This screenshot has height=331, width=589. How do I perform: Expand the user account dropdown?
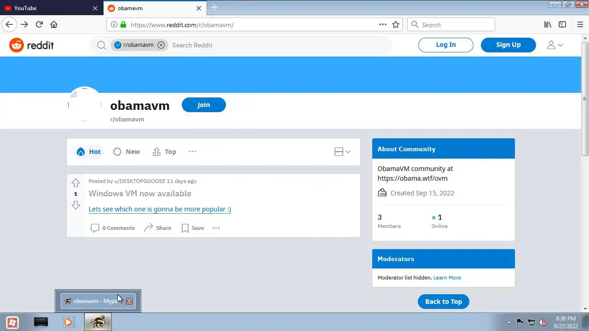coord(554,45)
